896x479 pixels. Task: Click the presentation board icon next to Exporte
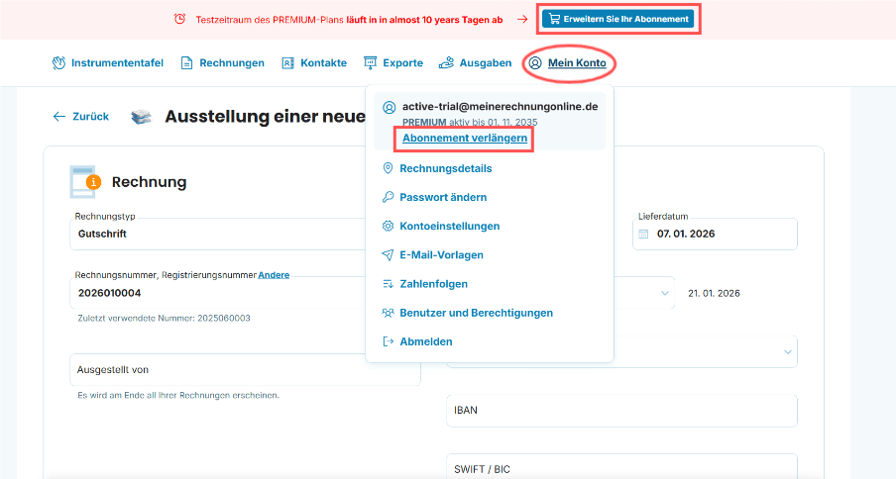371,62
